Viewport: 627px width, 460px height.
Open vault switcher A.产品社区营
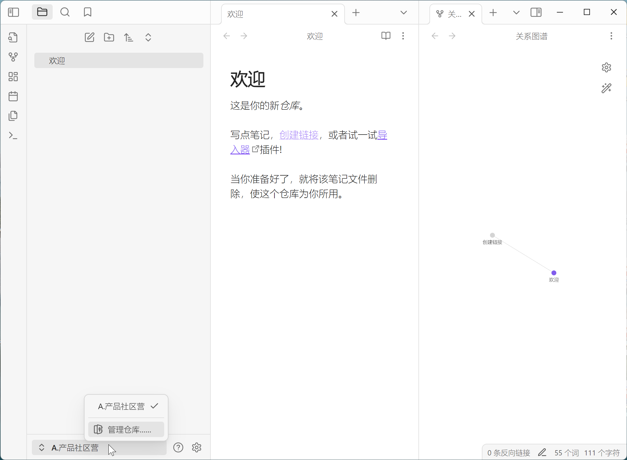pyautogui.click(x=75, y=448)
